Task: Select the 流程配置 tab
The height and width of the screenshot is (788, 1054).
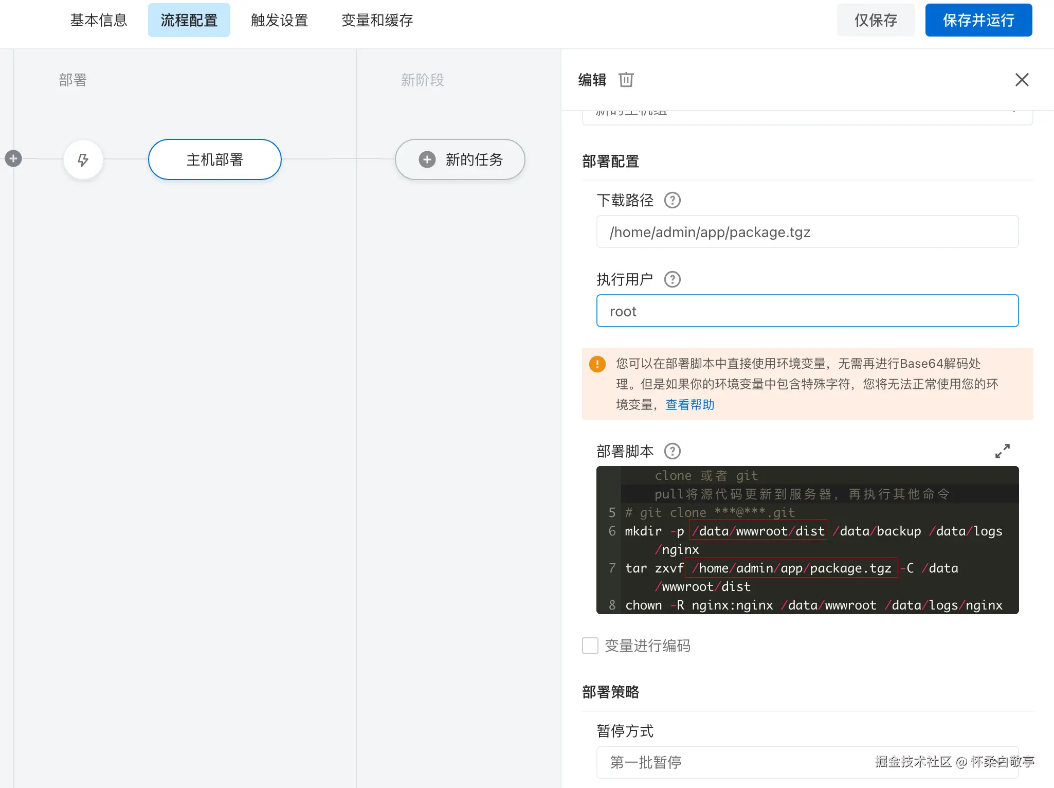Action: tap(189, 20)
